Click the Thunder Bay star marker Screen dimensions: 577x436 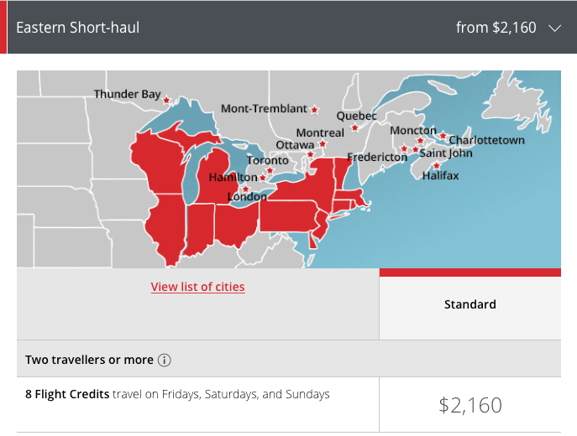click(166, 100)
